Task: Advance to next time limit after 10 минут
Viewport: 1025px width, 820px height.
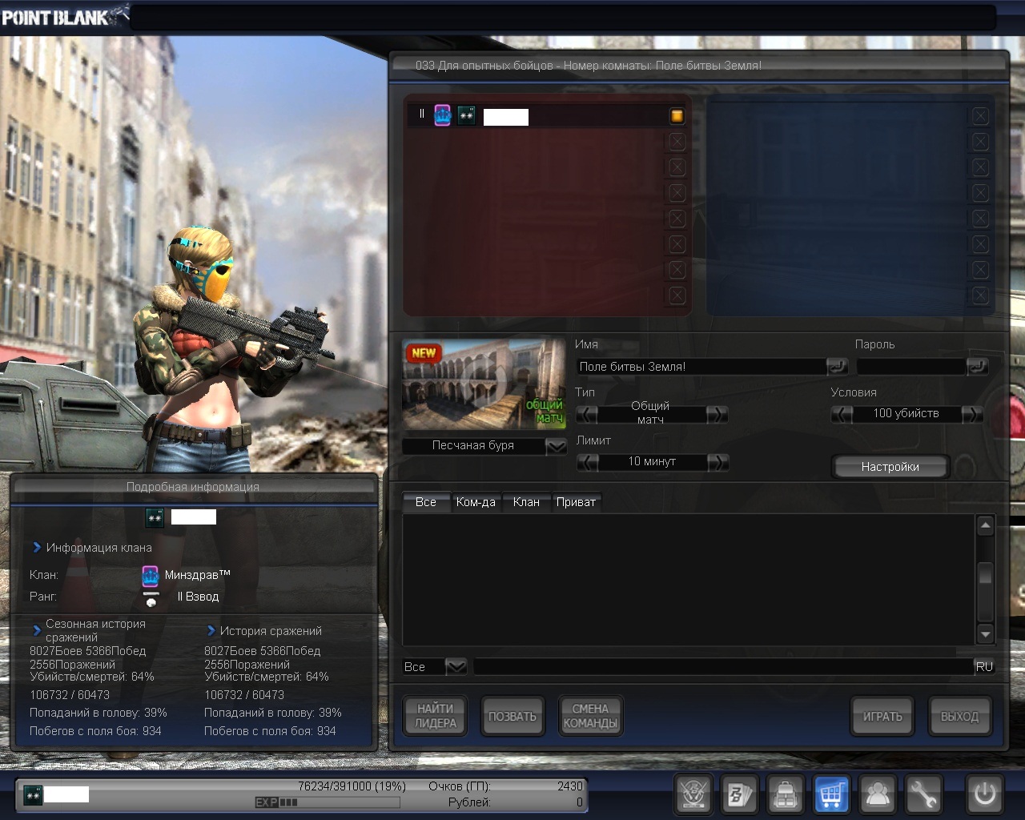Action: click(718, 462)
